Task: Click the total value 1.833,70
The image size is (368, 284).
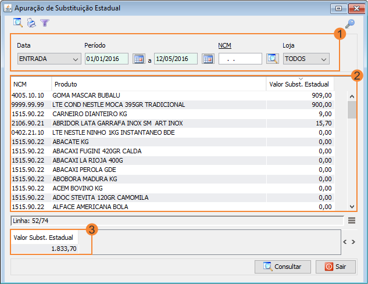Action: point(64,249)
